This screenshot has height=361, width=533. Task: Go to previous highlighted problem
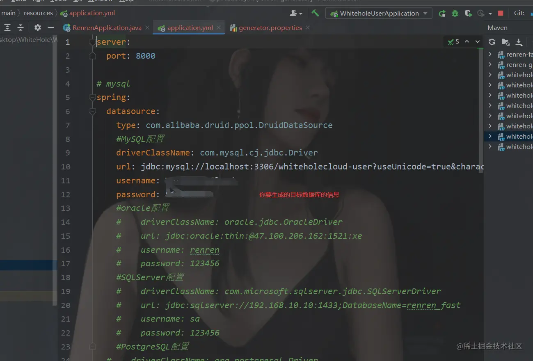pos(467,41)
